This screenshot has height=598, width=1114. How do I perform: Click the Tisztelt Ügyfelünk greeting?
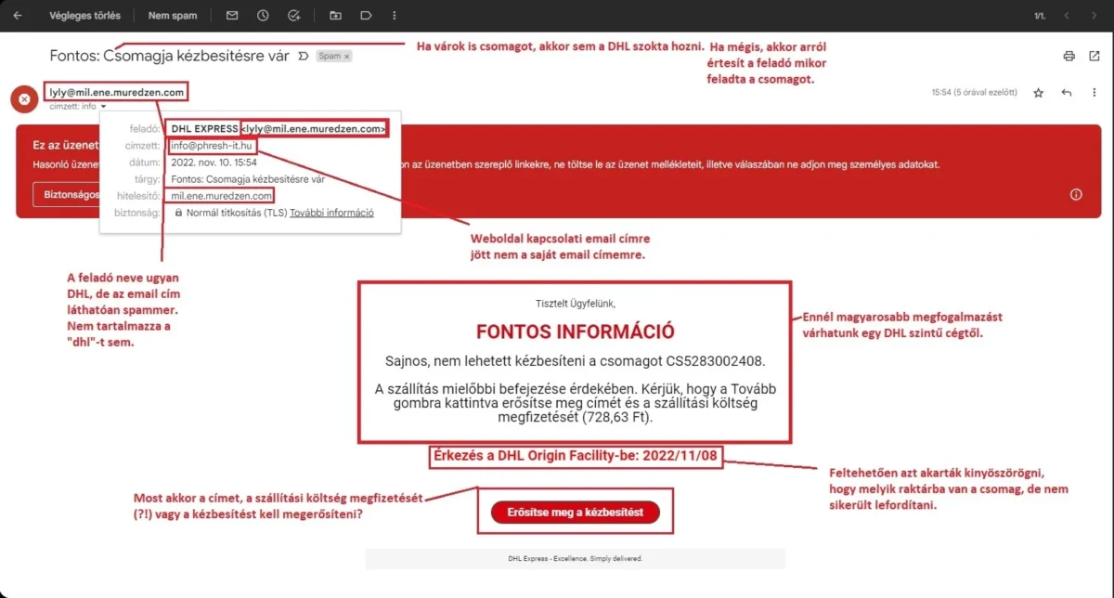(x=576, y=304)
